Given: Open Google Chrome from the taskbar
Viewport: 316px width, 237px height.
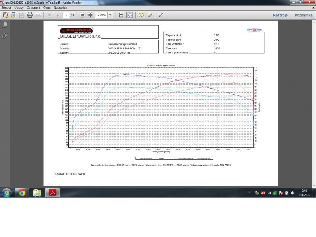Looking at the screenshot, I should point(22,193).
